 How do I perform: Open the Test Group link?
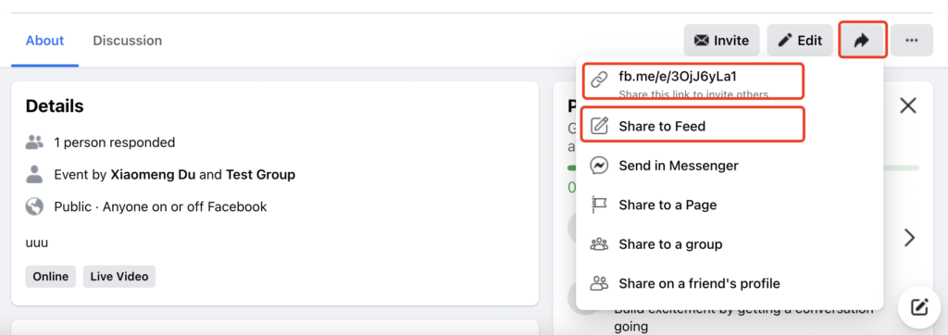[260, 175]
